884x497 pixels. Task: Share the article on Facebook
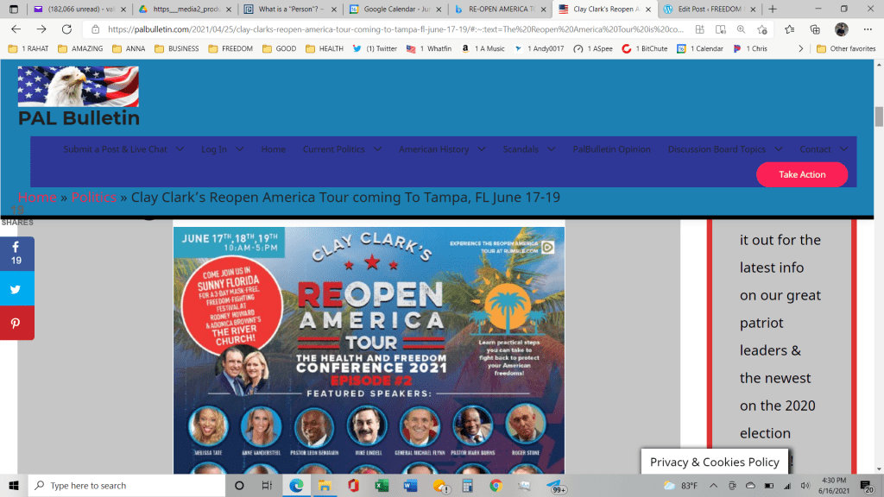(x=16, y=254)
